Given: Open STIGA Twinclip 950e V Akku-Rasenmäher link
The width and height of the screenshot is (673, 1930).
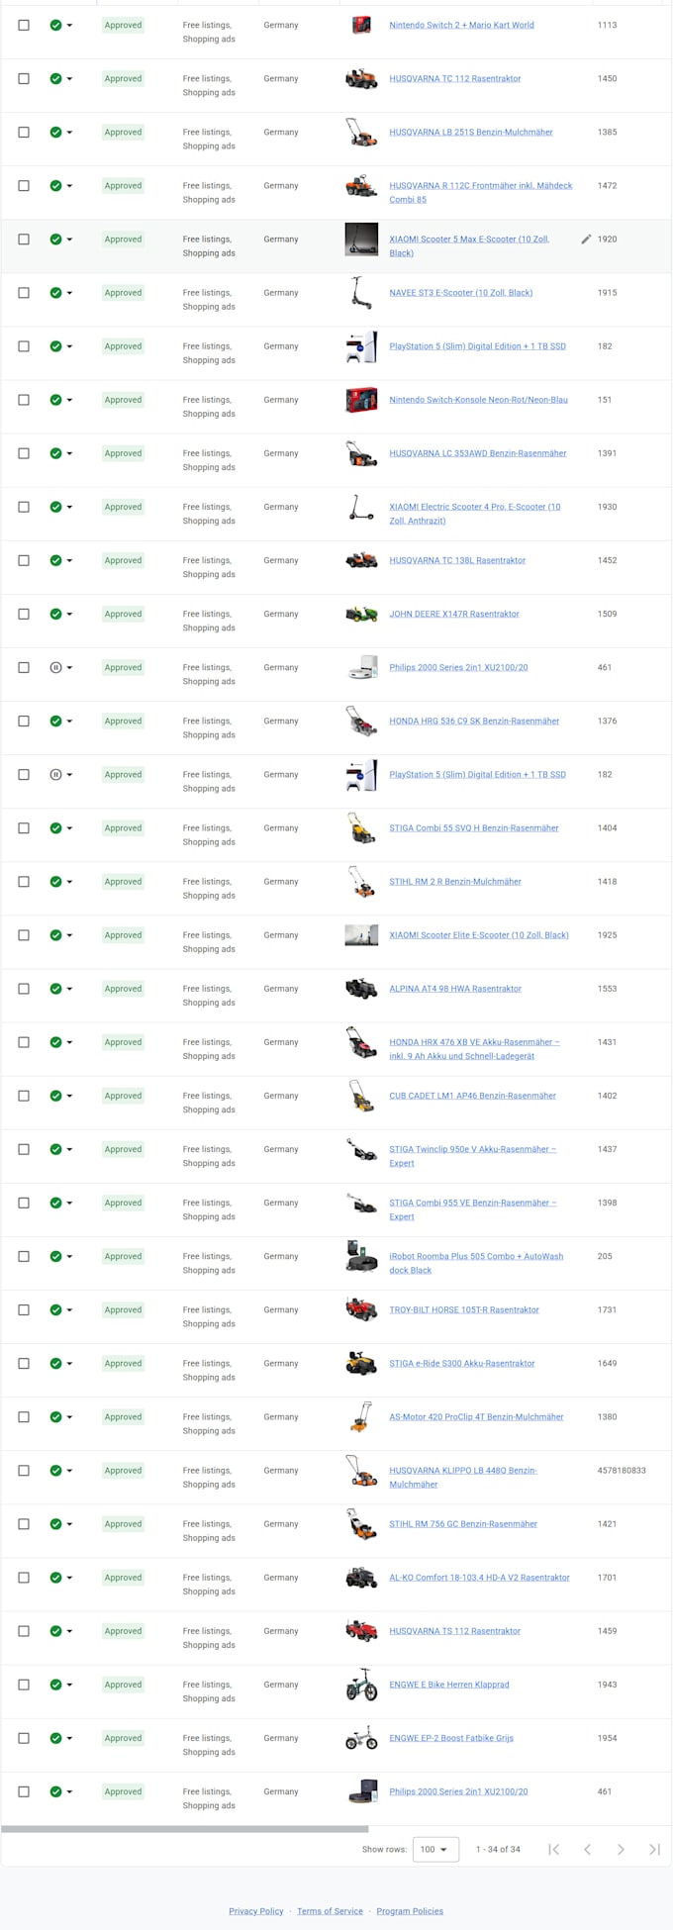Looking at the screenshot, I should [x=472, y=1156].
